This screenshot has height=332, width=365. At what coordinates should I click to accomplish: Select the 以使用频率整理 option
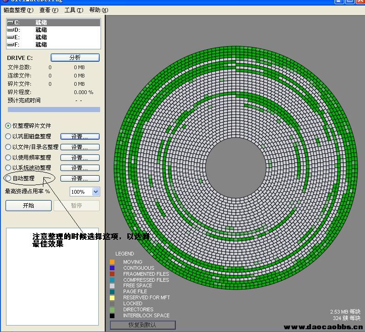point(8,158)
